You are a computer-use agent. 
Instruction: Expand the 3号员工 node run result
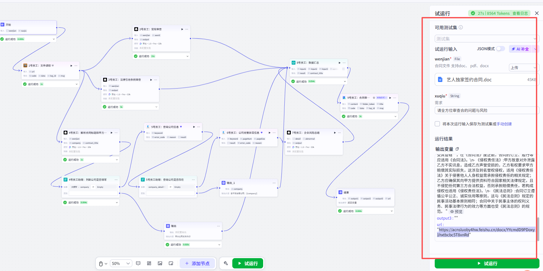click(156, 107)
